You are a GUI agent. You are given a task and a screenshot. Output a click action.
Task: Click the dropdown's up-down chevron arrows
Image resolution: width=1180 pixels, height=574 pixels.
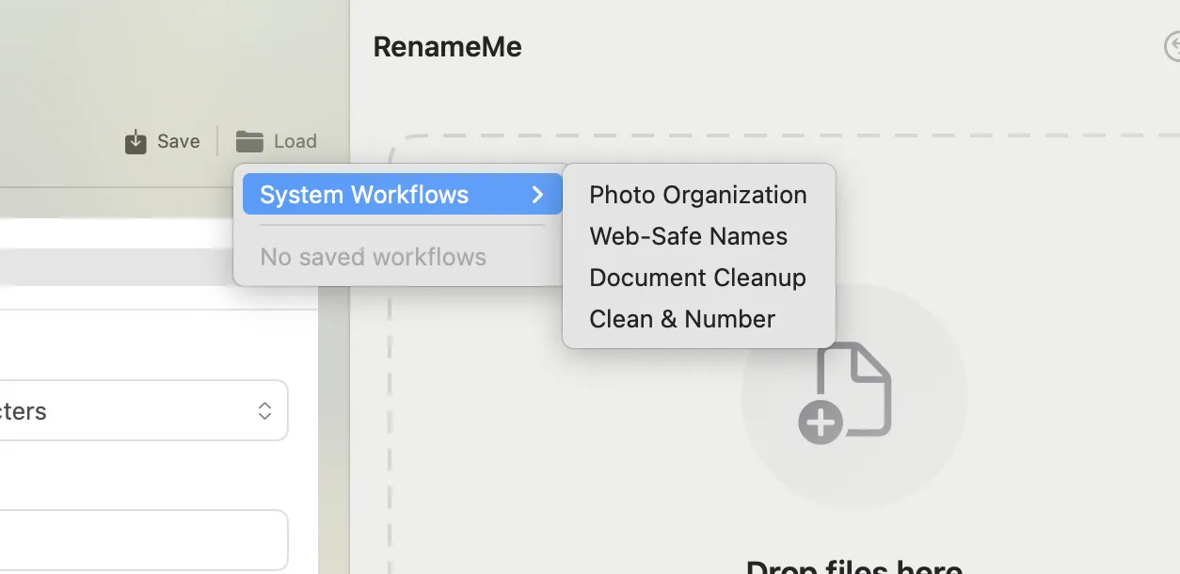pyautogui.click(x=265, y=411)
